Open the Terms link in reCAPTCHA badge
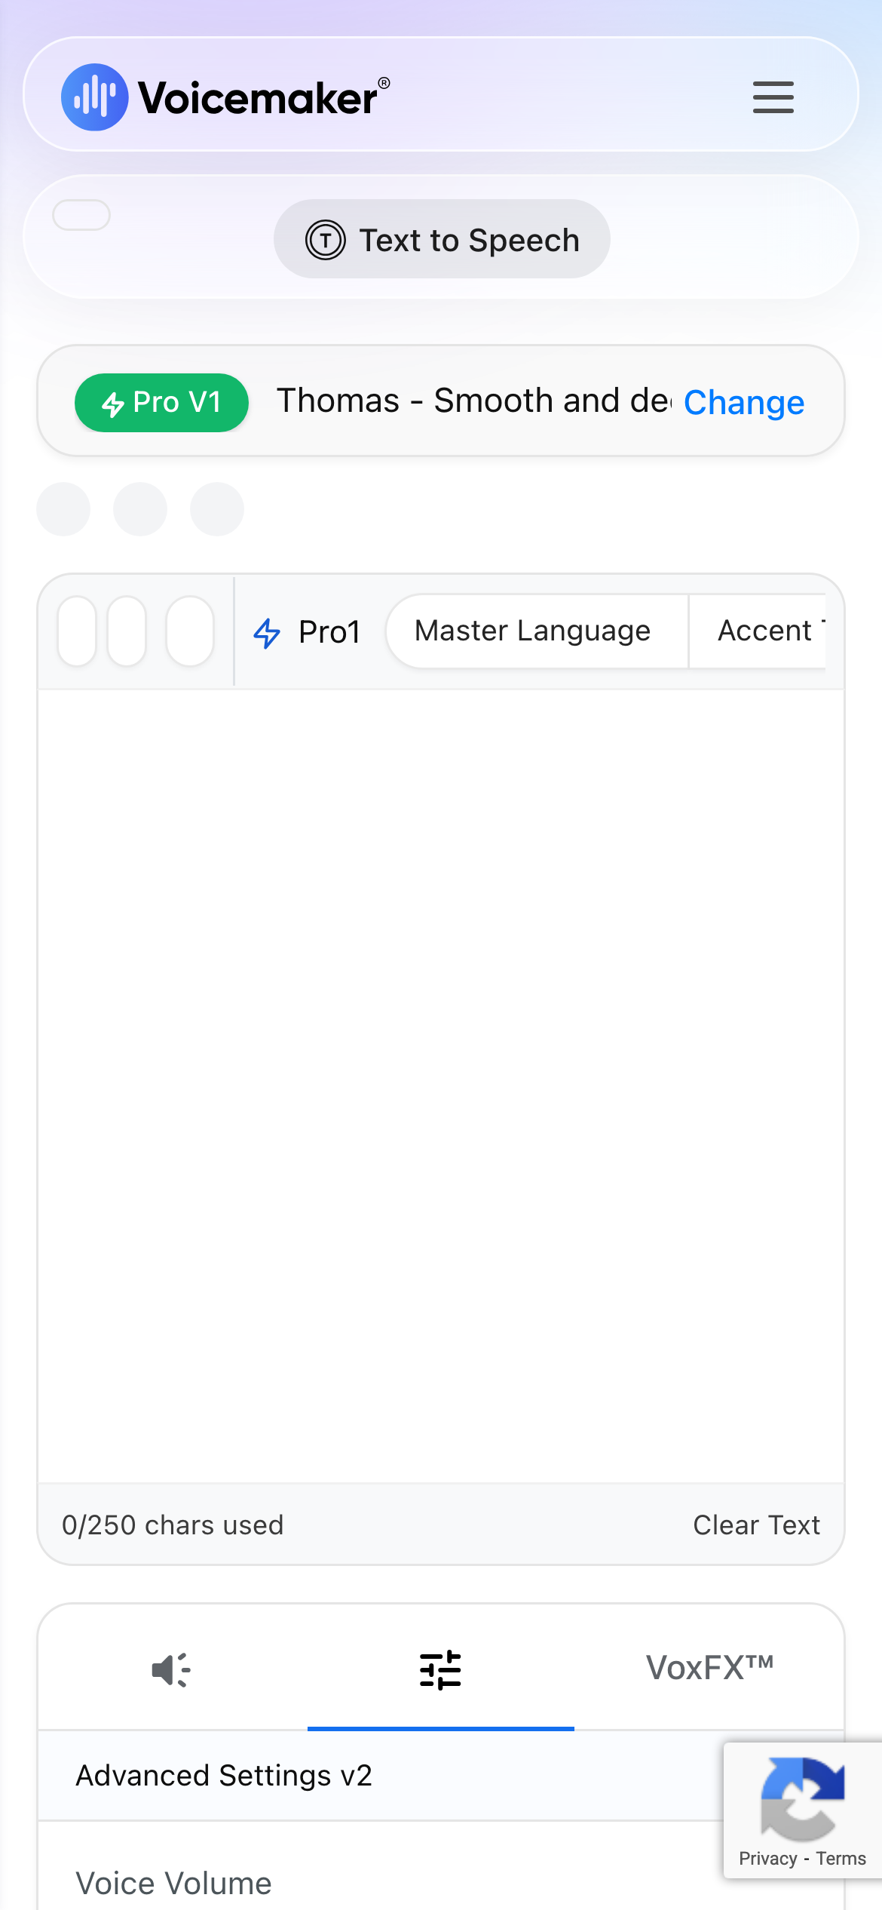Image resolution: width=882 pixels, height=1910 pixels. tap(841, 1859)
